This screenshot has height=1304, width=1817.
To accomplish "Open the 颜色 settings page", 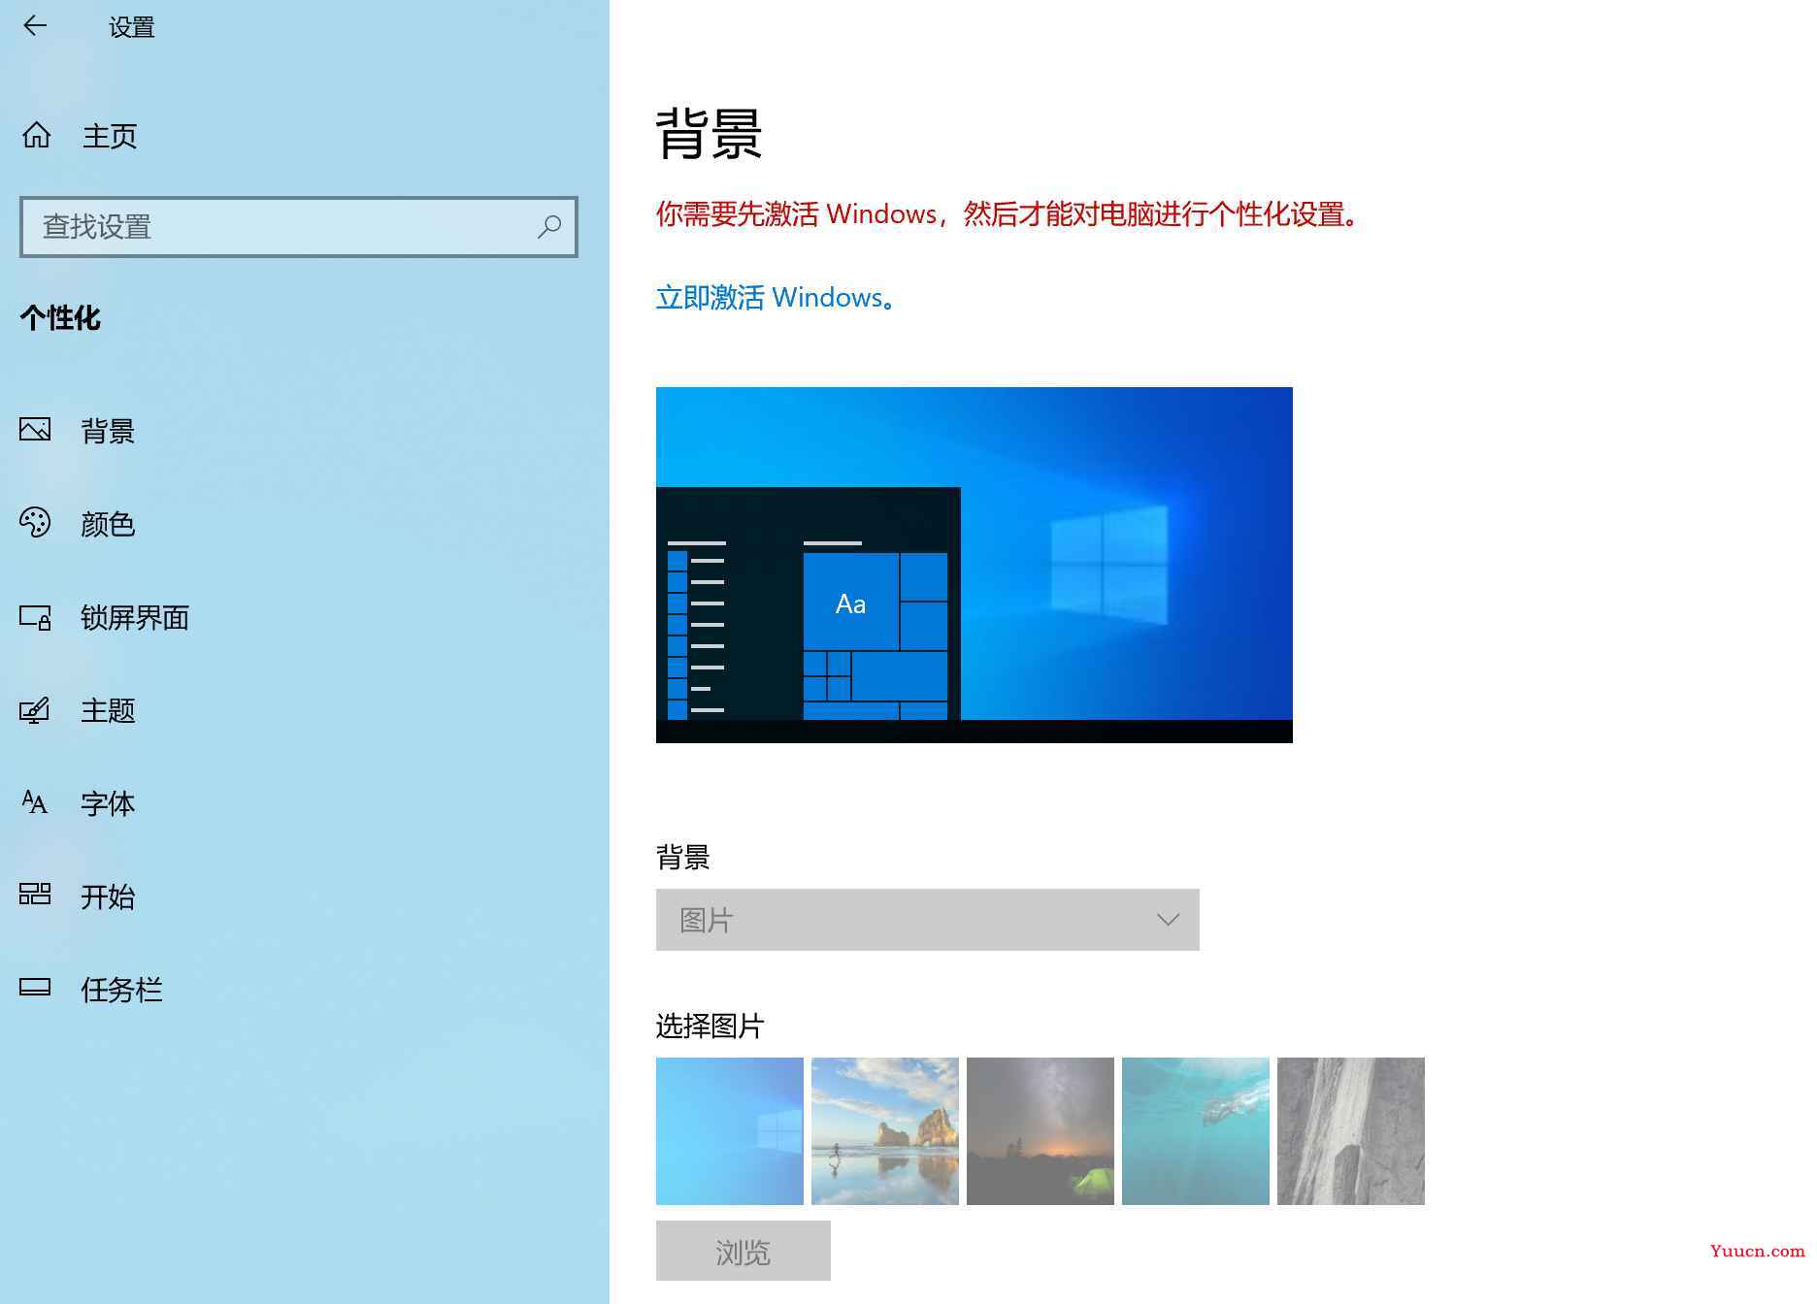I will pos(108,524).
